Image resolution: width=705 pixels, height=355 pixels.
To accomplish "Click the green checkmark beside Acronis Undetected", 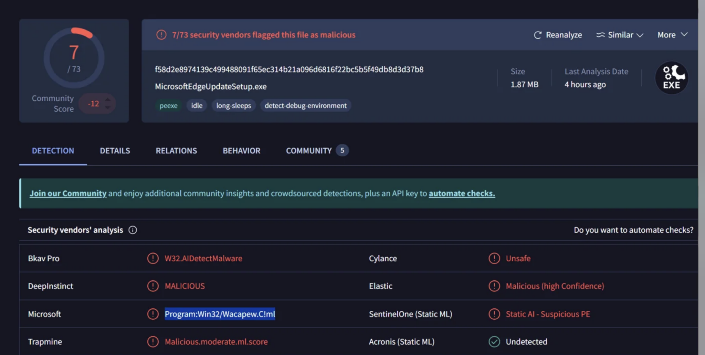I will [x=494, y=342].
